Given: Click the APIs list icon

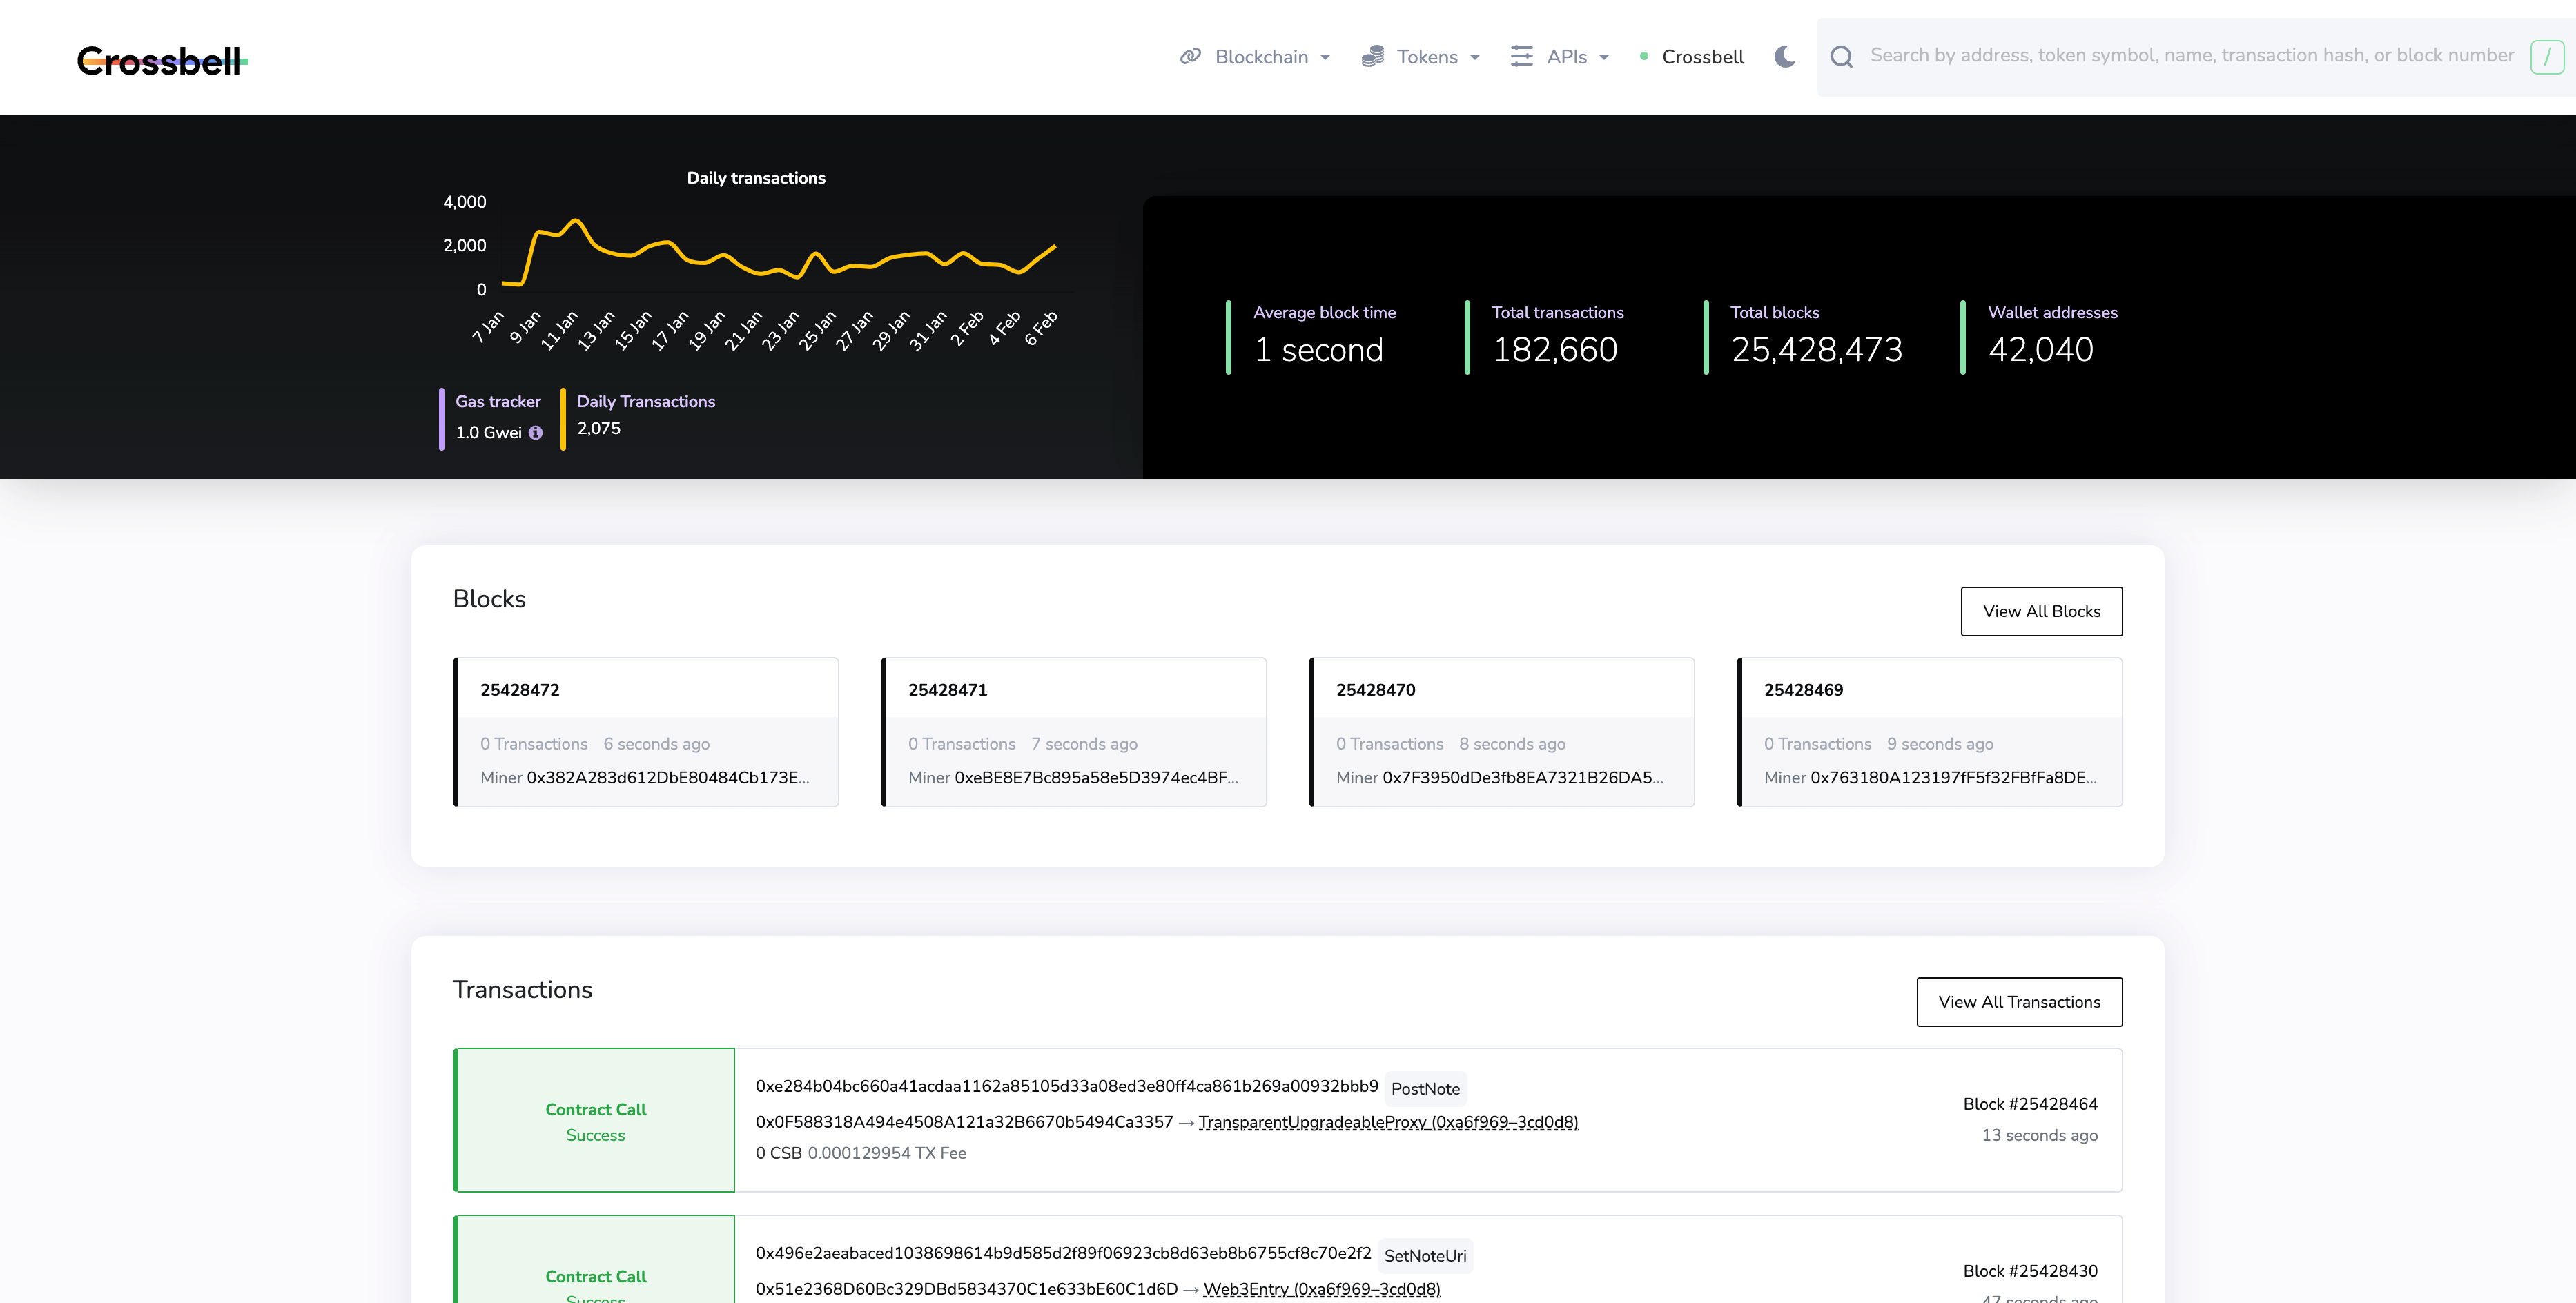Looking at the screenshot, I should coord(1521,57).
